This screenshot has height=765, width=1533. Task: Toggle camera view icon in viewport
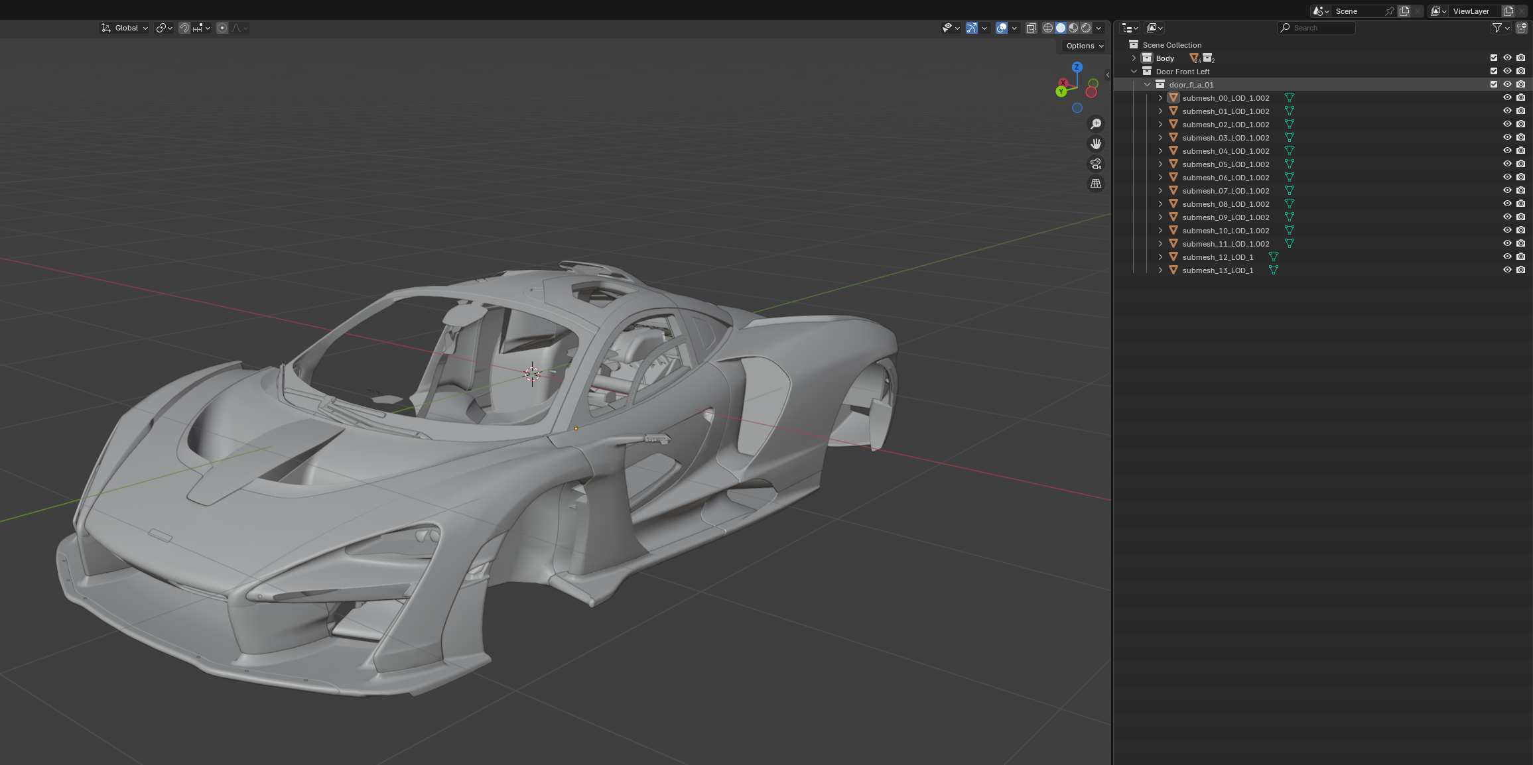1096,164
